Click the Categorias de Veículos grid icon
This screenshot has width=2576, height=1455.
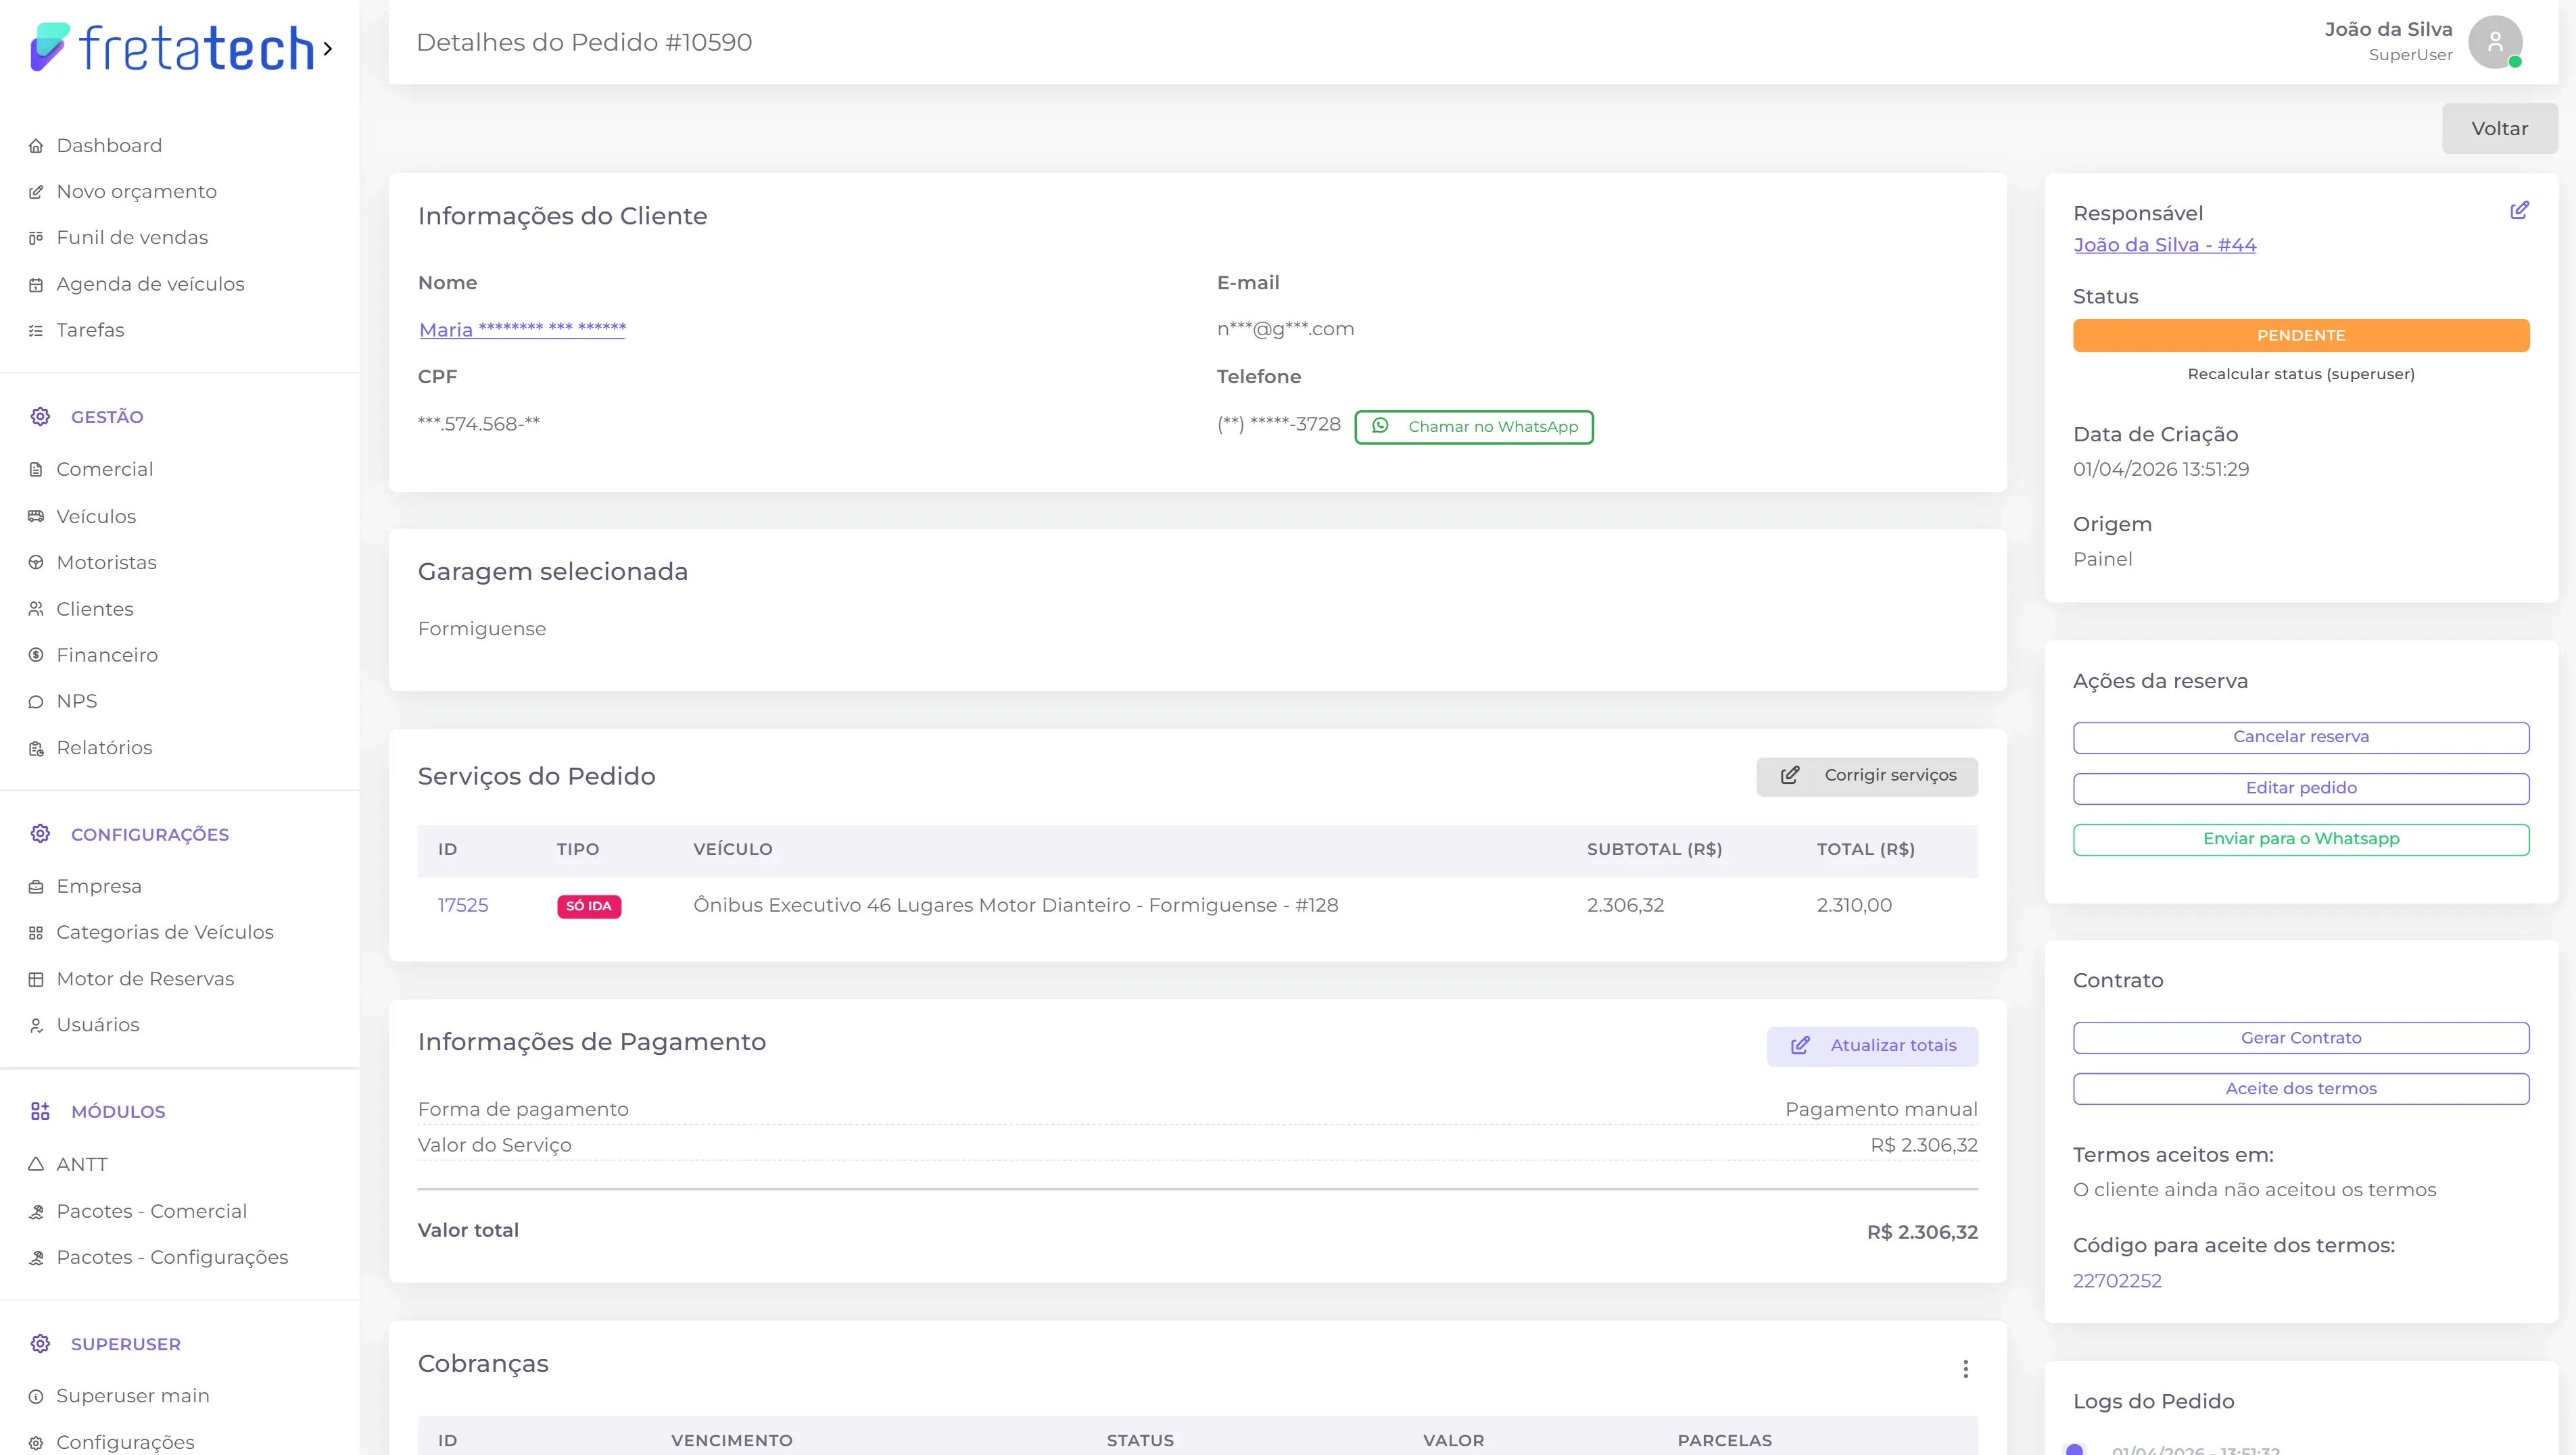pyautogui.click(x=36, y=933)
